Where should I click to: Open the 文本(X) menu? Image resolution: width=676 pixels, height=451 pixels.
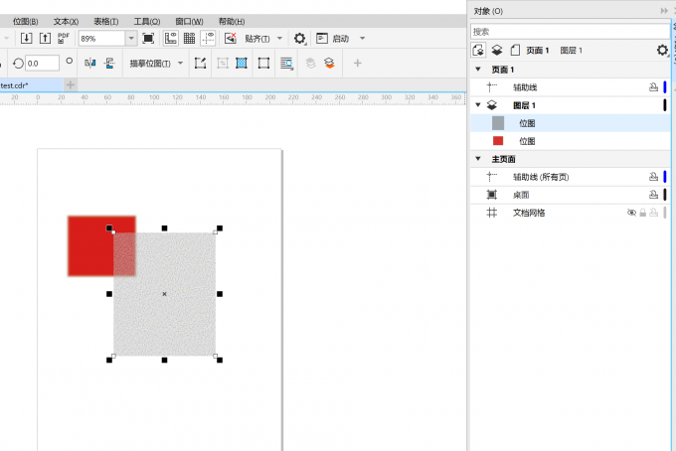[x=66, y=22]
